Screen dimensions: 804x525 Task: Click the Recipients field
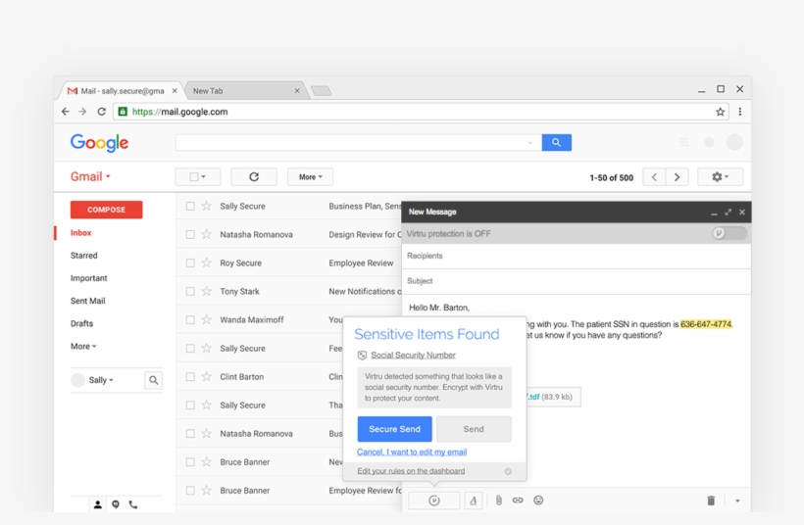(577, 256)
